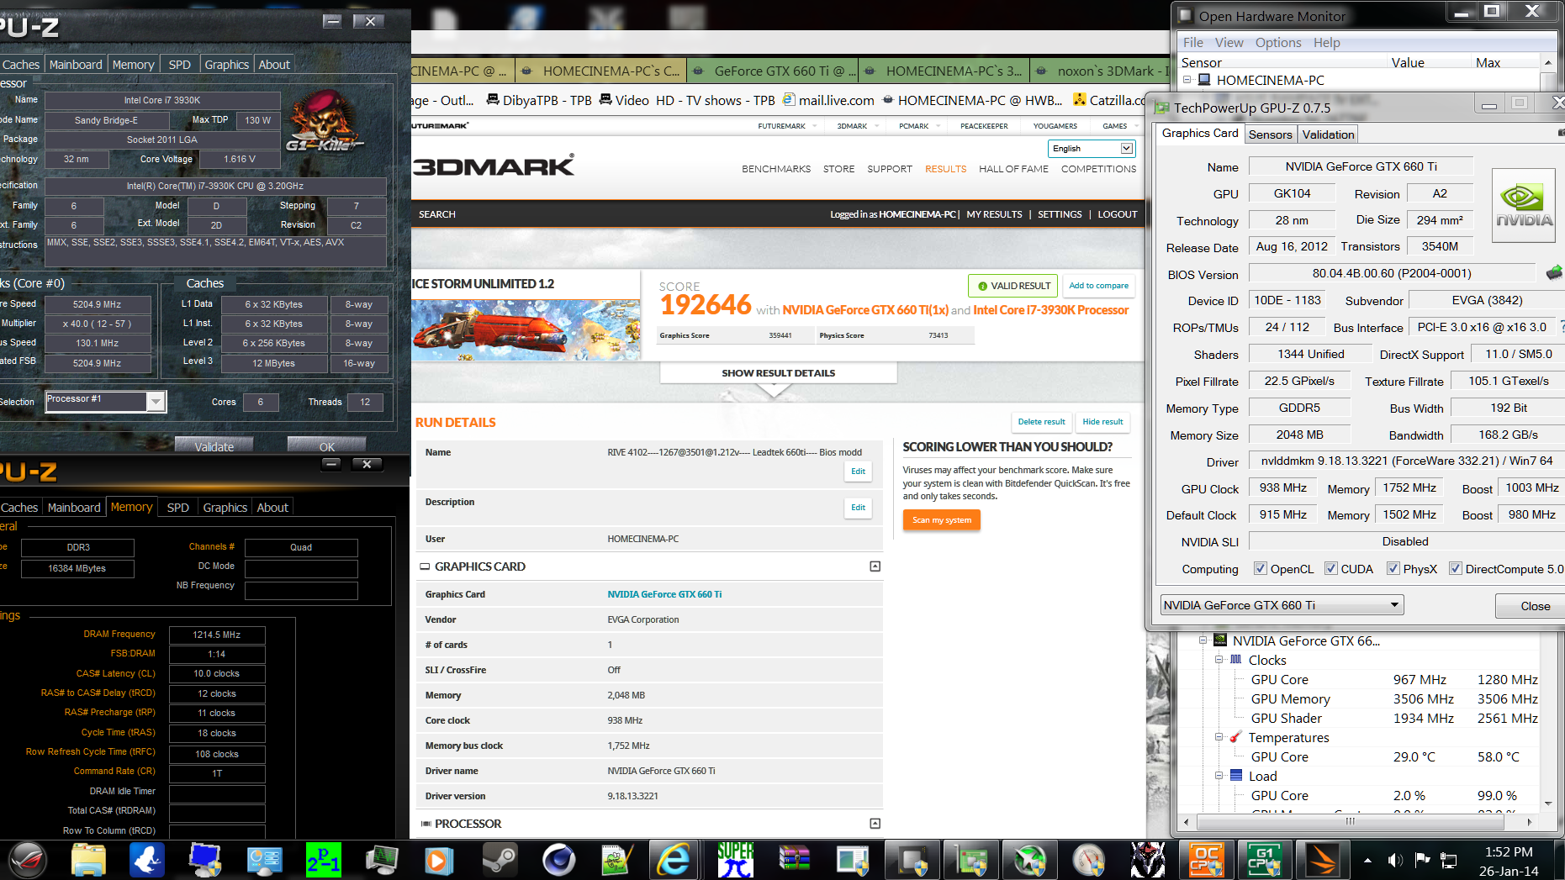The width and height of the screenshot is (1565, 880).
Task: Click the Logout link on 3DMark
Action: [1117, 214]
